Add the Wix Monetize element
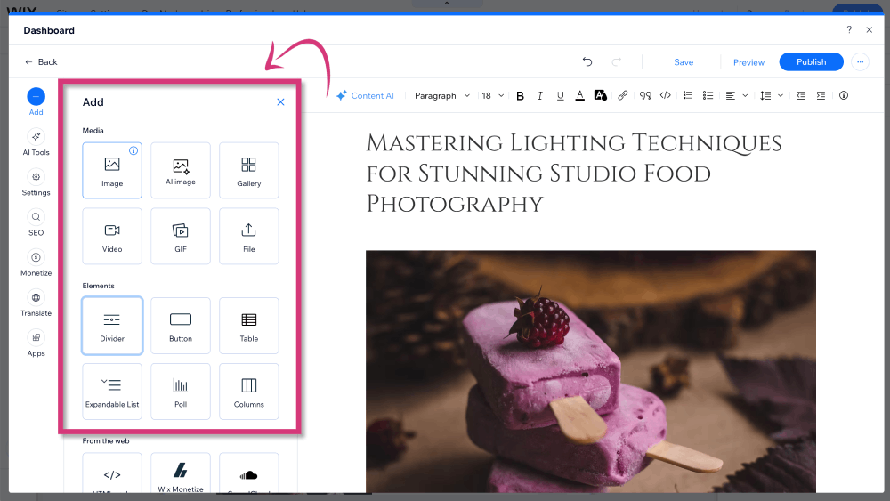This screenshot has width=890, height=501. (x=181, y=473)
